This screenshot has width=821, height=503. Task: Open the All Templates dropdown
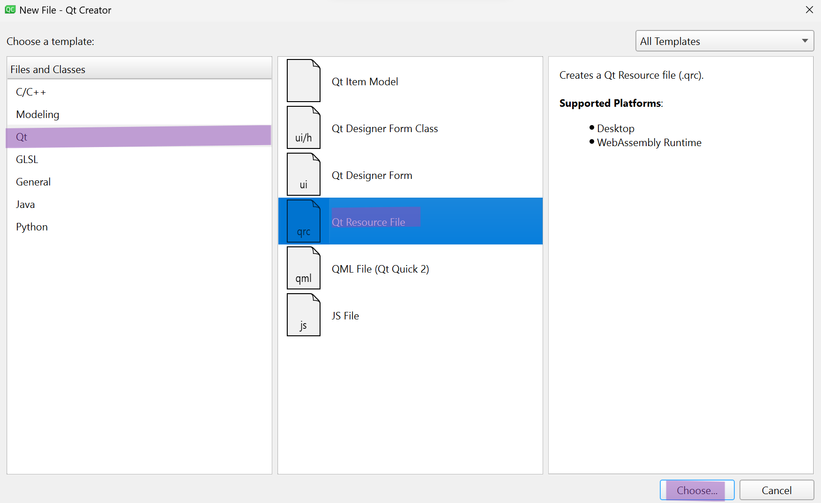point(724,41)
